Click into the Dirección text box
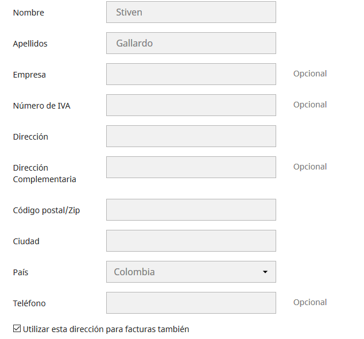Screen dimensions: 364x339 click(x=191, y=136)
